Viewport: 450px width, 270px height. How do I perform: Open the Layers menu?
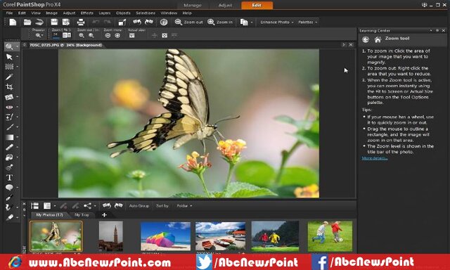tap(105, 13)
